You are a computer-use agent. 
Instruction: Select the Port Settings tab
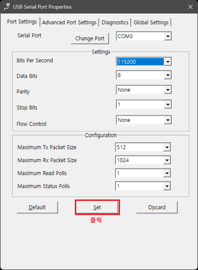pyautogui.click(x=22, y=22)
